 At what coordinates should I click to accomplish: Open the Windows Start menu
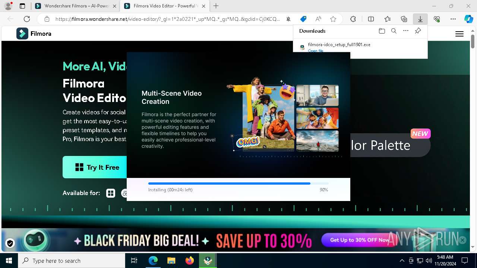[9, 261]
